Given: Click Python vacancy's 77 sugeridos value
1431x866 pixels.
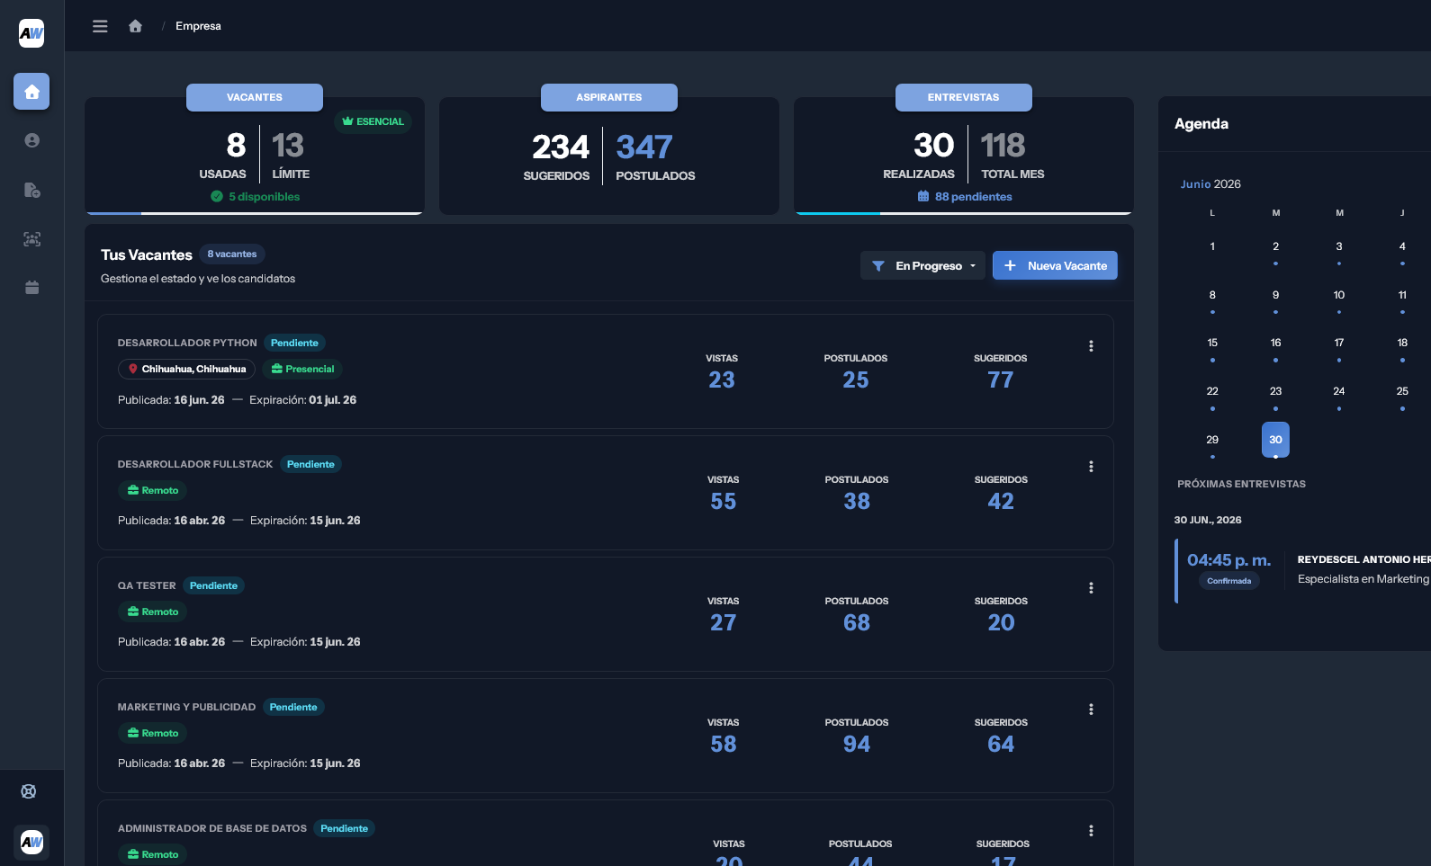Looking at the screenshot, I should click(x=1001, y=380).
